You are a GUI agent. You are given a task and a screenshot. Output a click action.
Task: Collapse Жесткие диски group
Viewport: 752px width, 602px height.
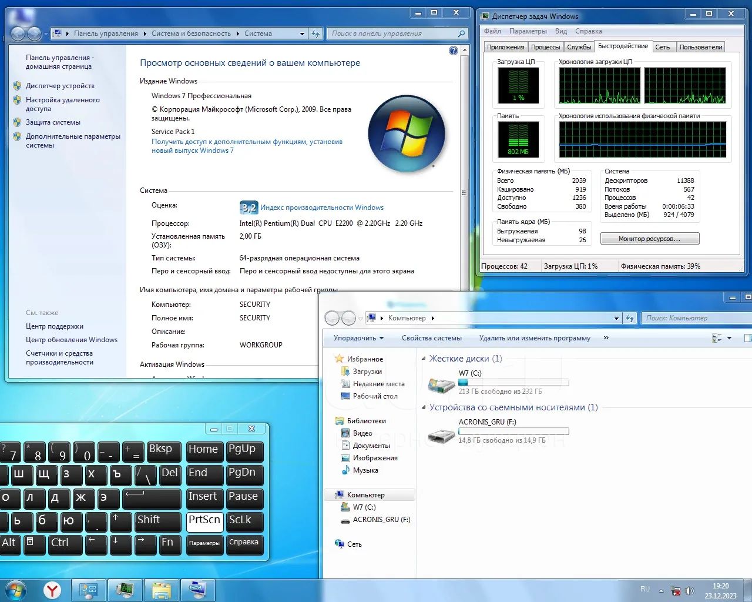[424, 359]
